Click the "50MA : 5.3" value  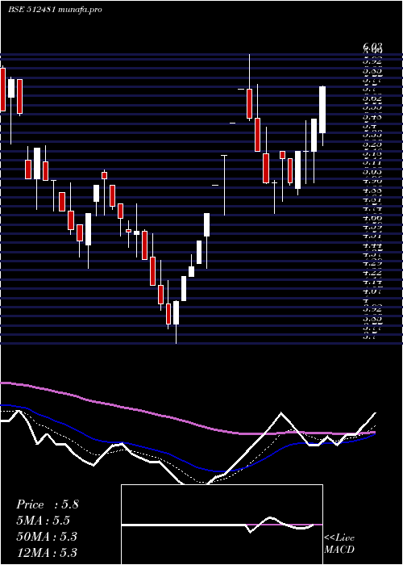pos(47,537)
